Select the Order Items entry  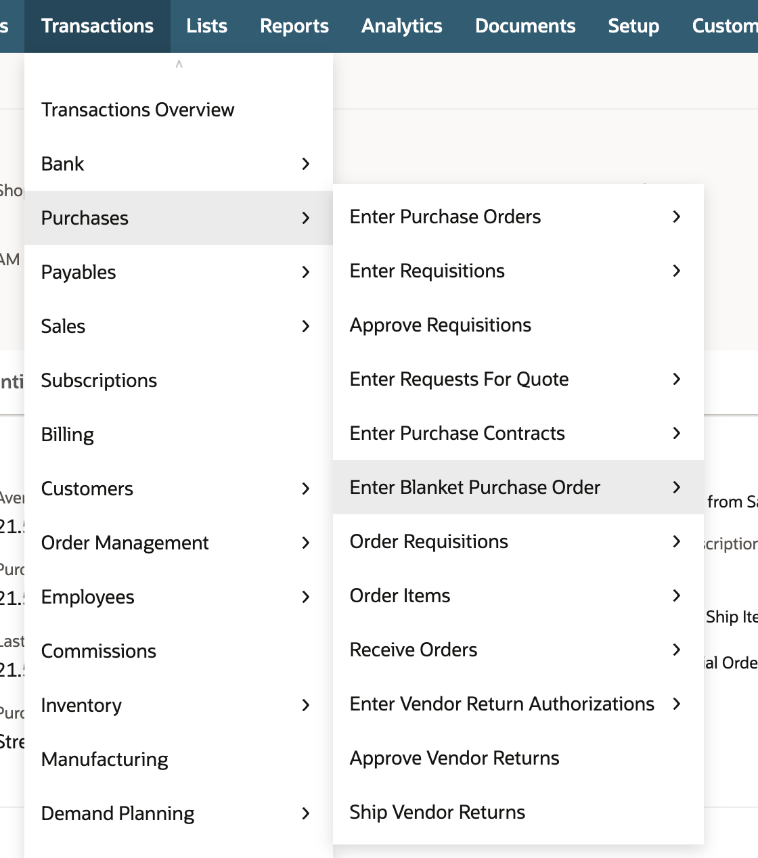[518, 595]
